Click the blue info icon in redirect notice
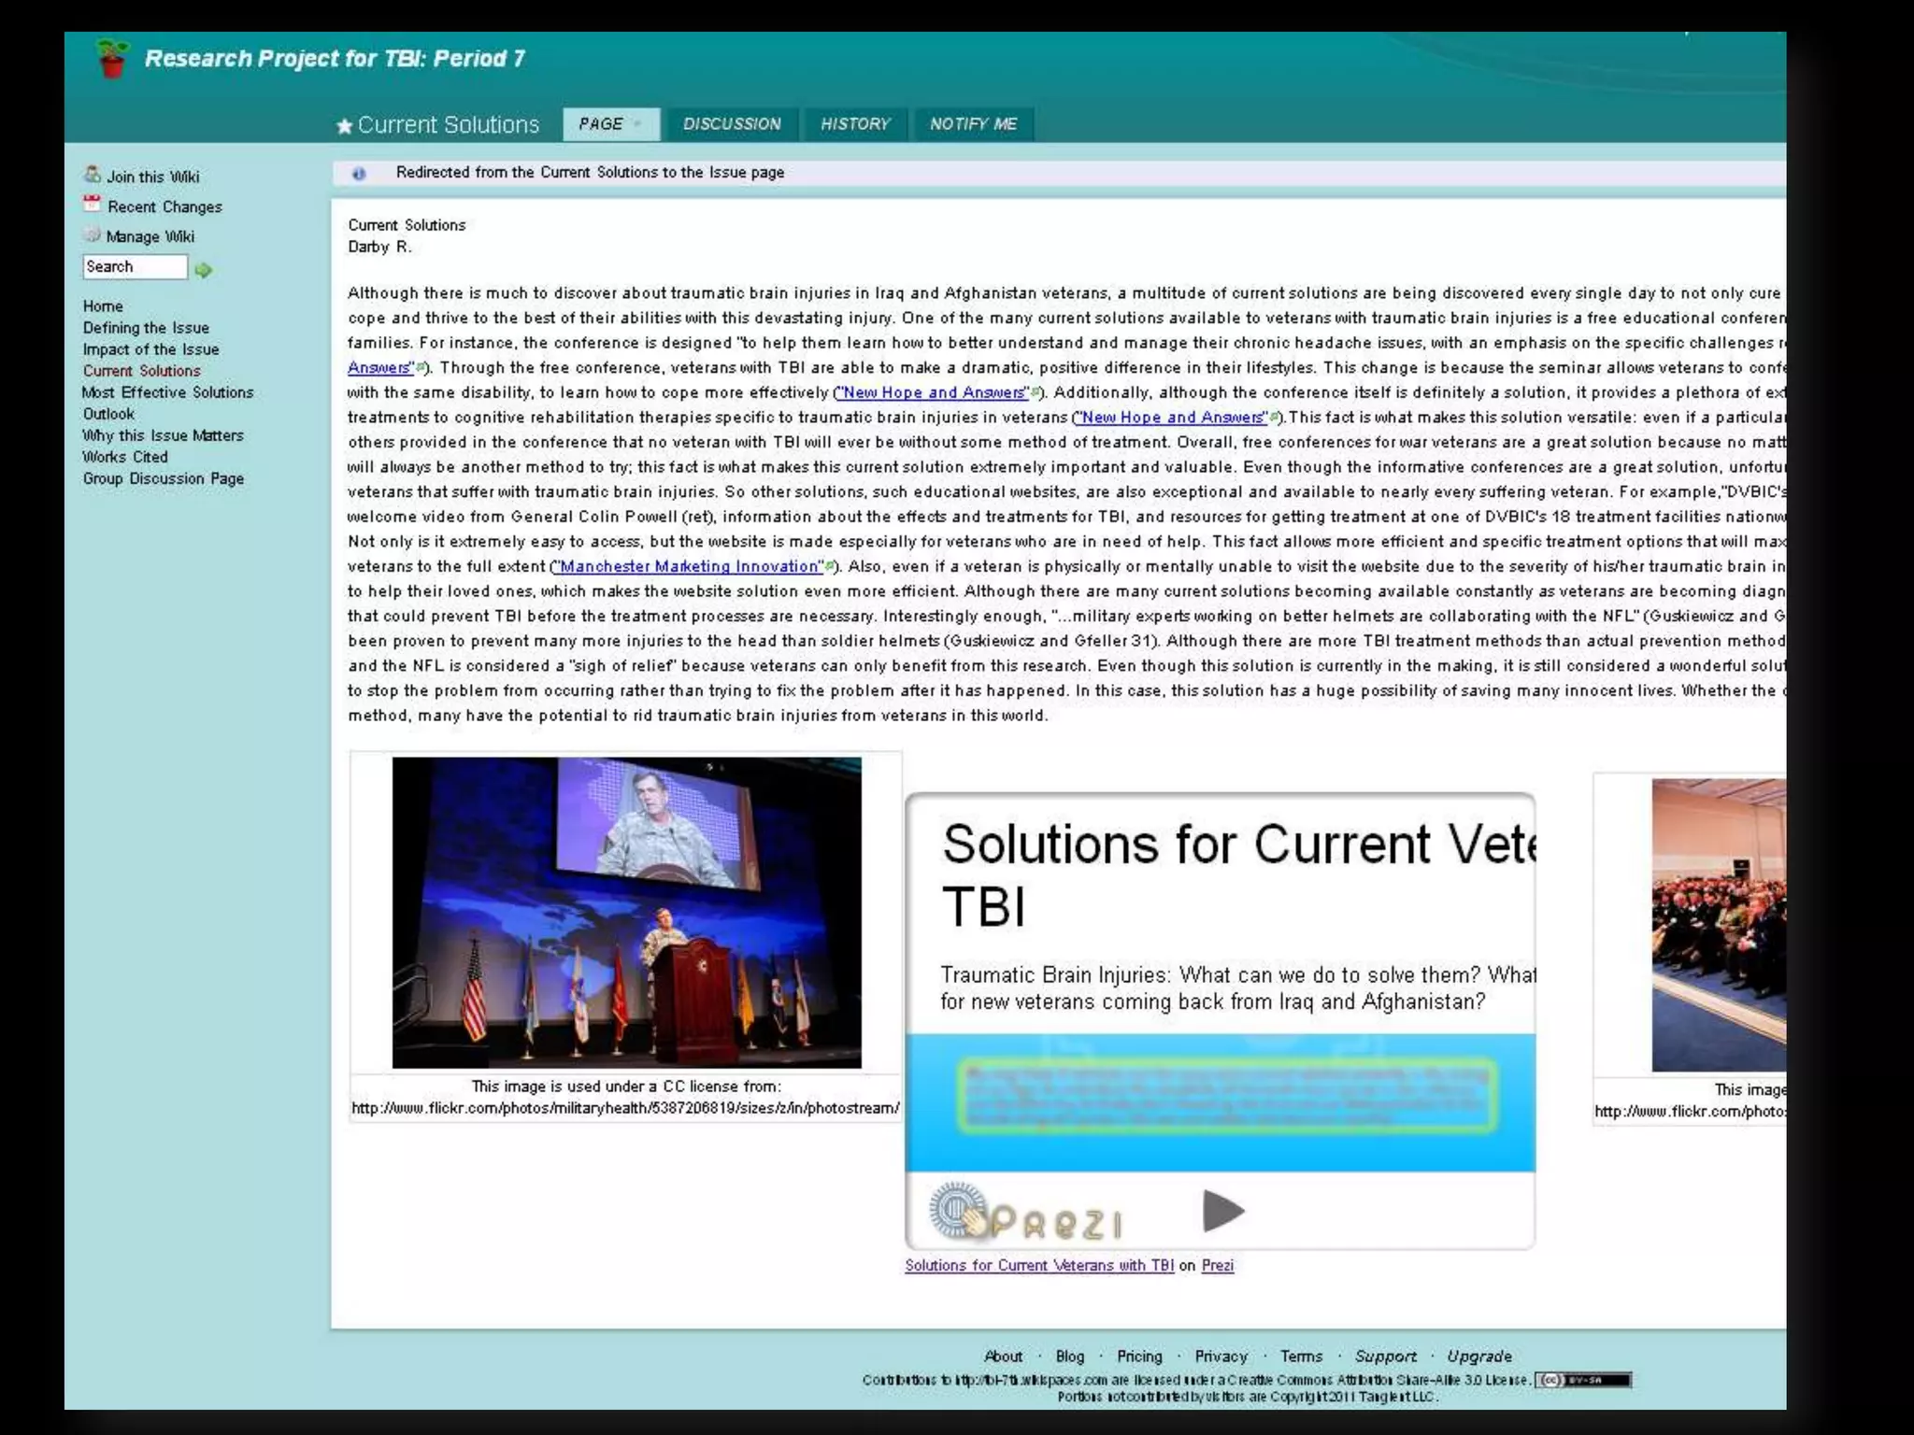The image size is (1914, 1435). tap(359, 173)
